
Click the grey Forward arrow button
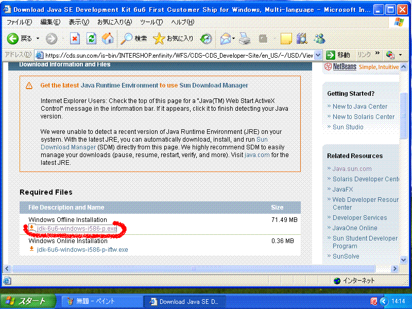click(51, 39)
